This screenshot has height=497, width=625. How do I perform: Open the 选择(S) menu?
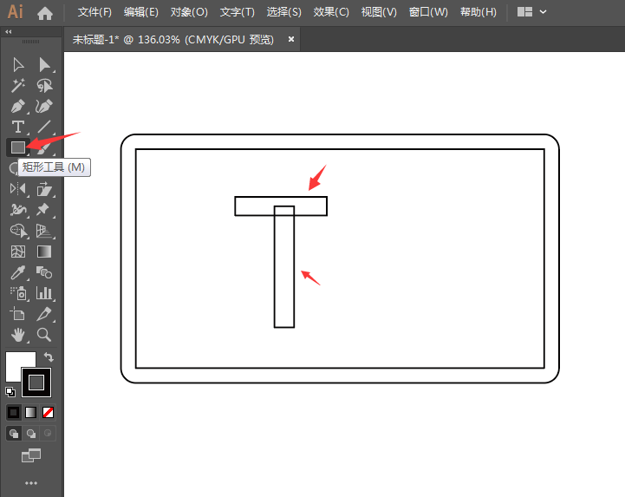click(x=283, y=12)
